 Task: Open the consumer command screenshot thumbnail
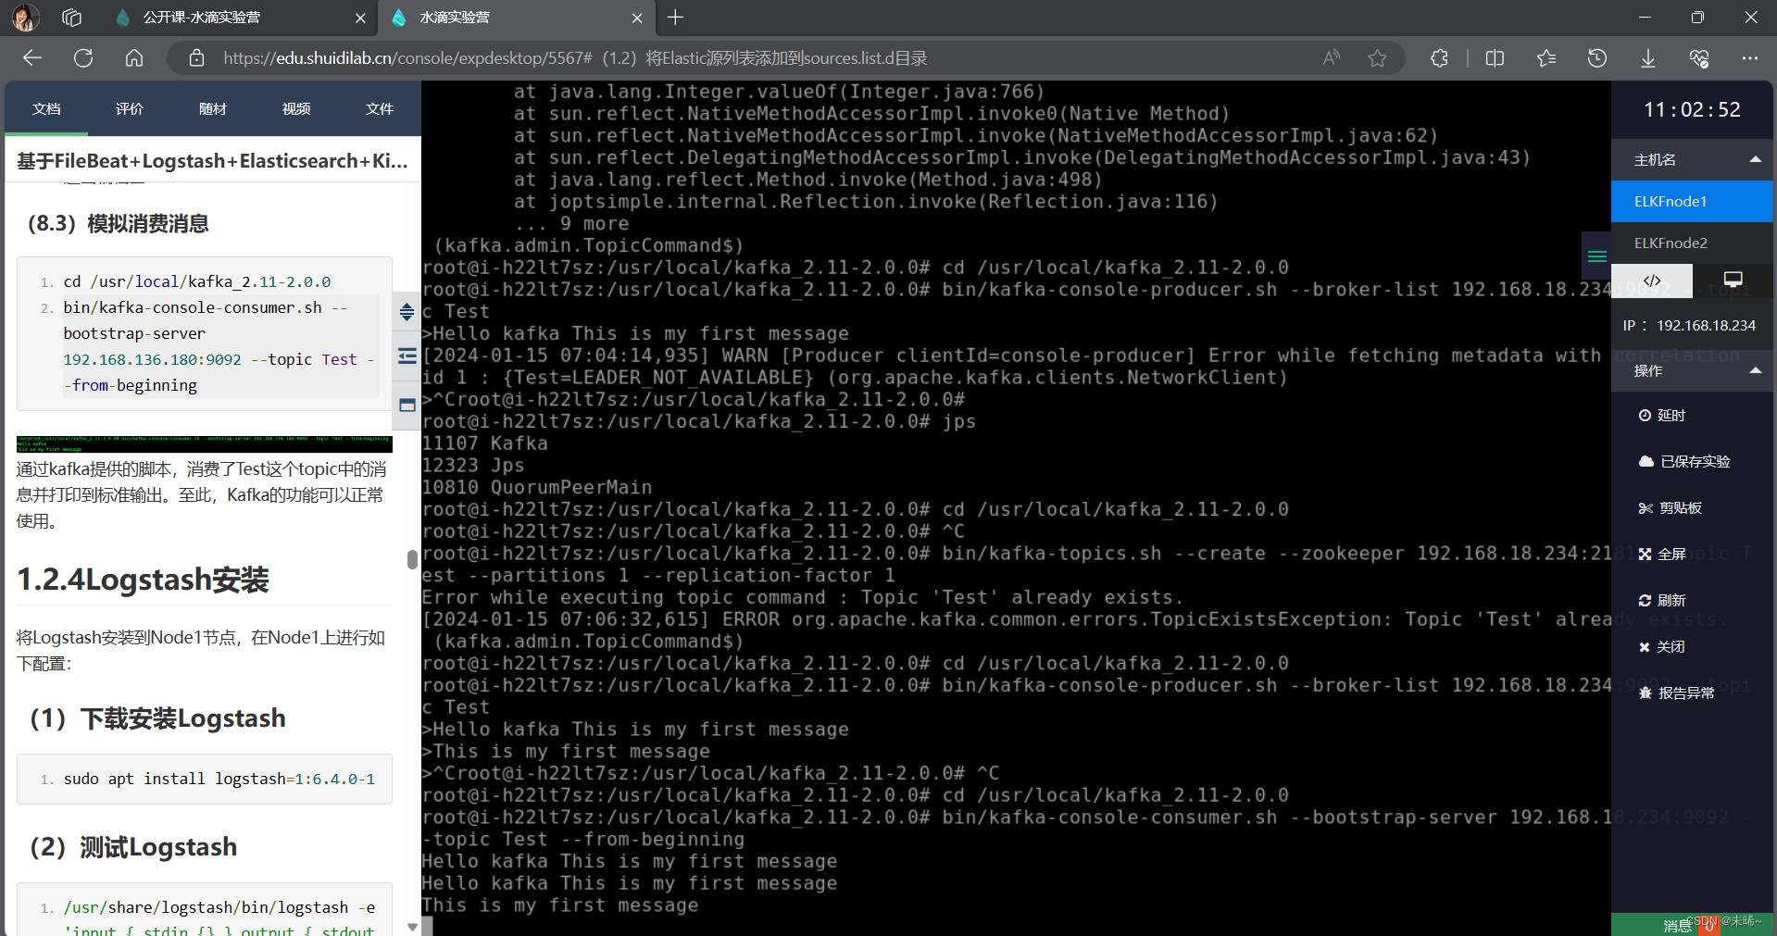204,444
